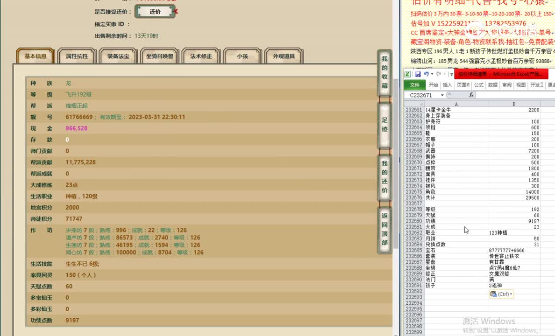This screenshot has width=555, height=336.
Task: Click the 靓号 number 61766669
Action: tap(79, 117)
